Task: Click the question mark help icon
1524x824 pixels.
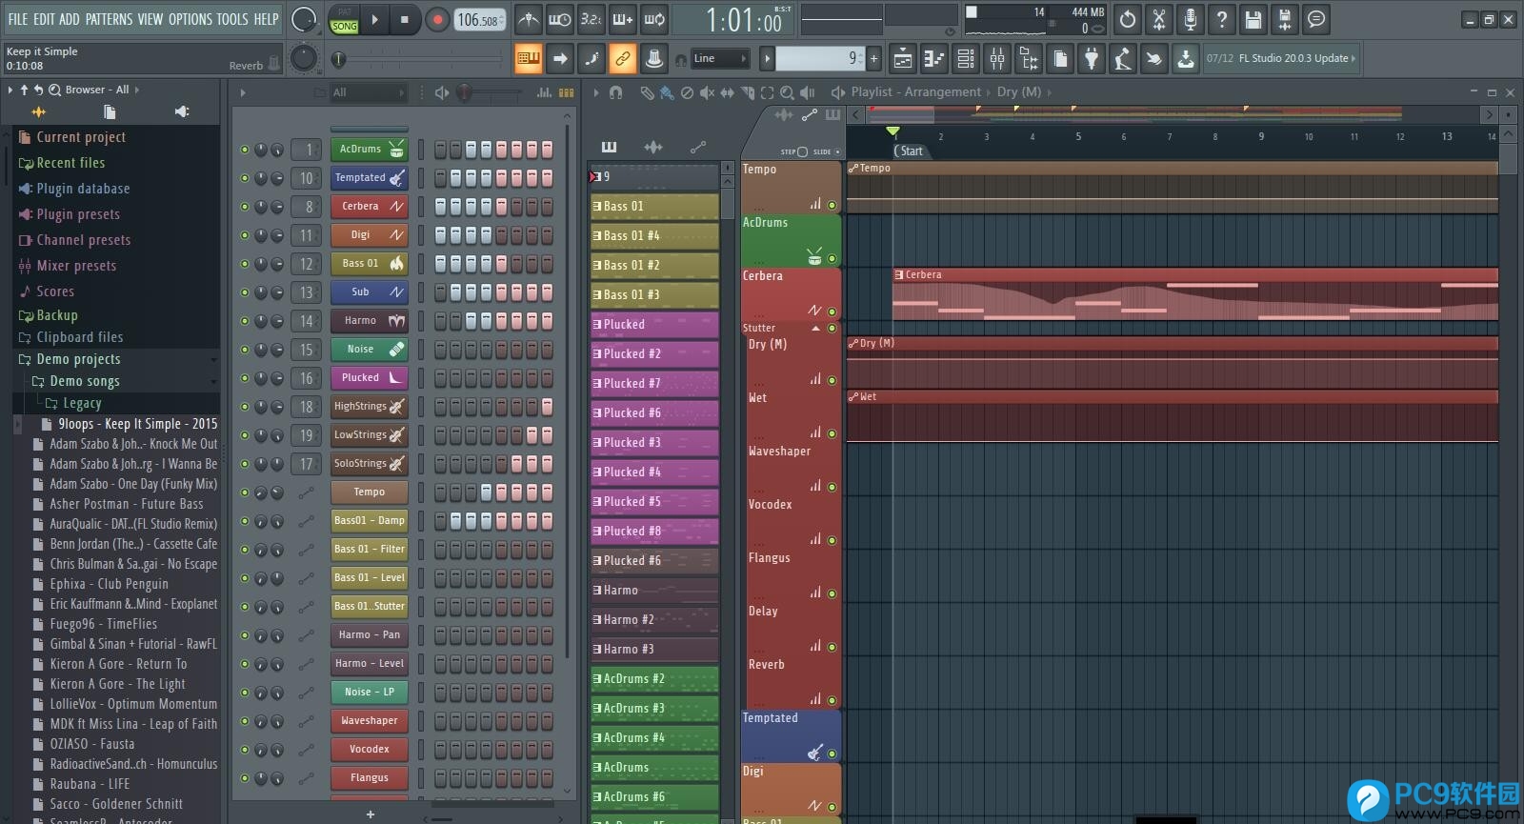Action: pyautogui.click(x=1222, y=19)
